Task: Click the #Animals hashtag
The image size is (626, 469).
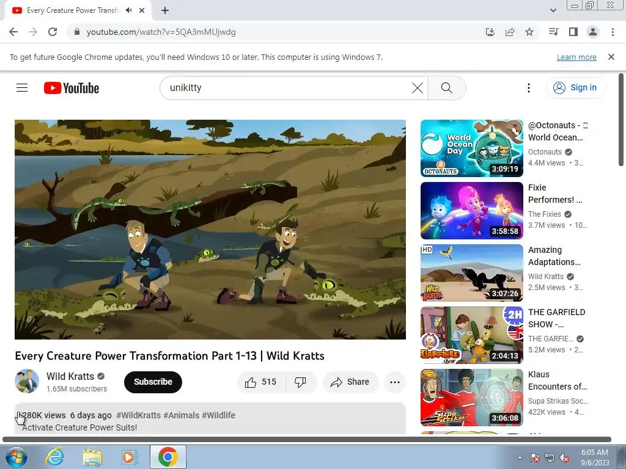Action: click(181, 415)
